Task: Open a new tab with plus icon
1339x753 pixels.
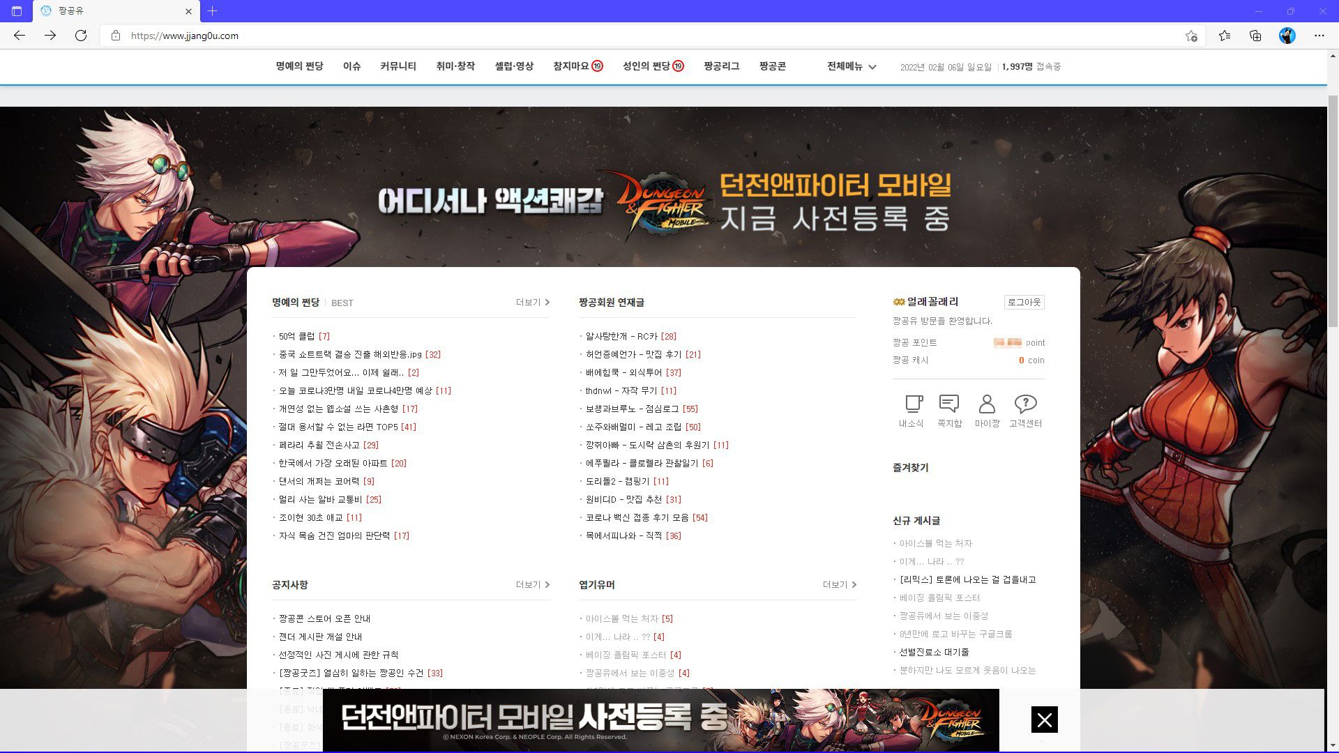Action: tap(213, 11)
